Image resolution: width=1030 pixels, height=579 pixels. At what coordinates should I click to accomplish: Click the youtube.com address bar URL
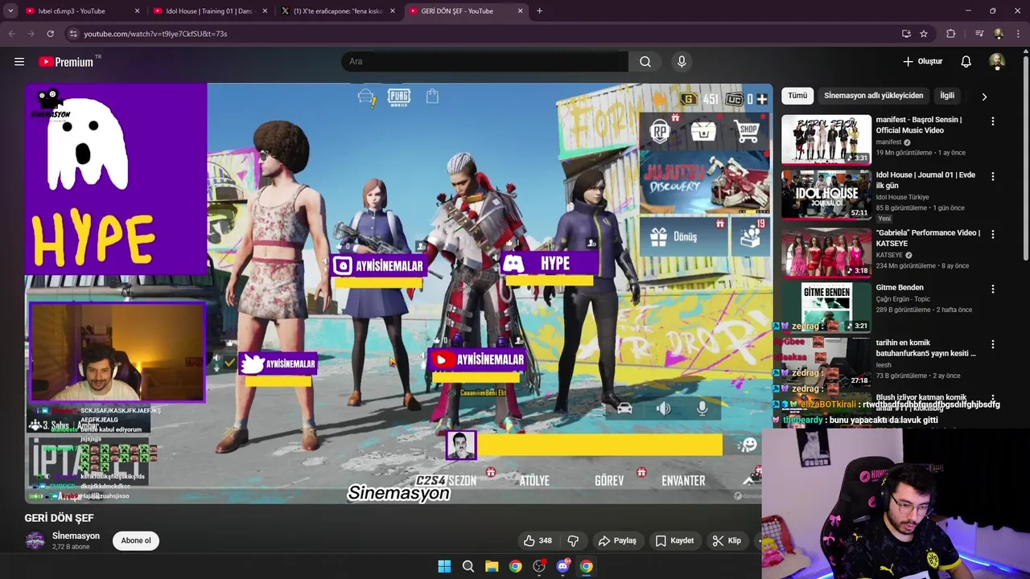point(155,34)
